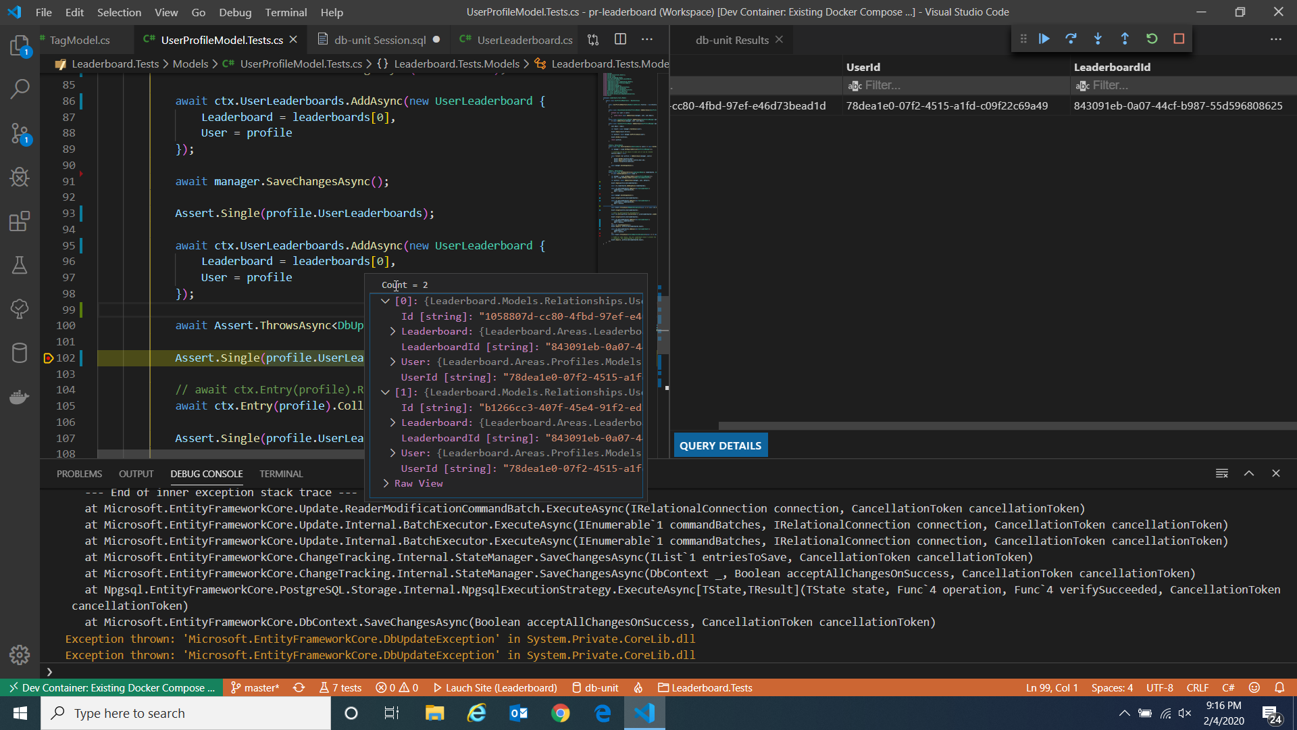The width and height of the screenshot is (1297, 730).
Task: Maximize the bottom panel size
Action: tap(1248, 474)
